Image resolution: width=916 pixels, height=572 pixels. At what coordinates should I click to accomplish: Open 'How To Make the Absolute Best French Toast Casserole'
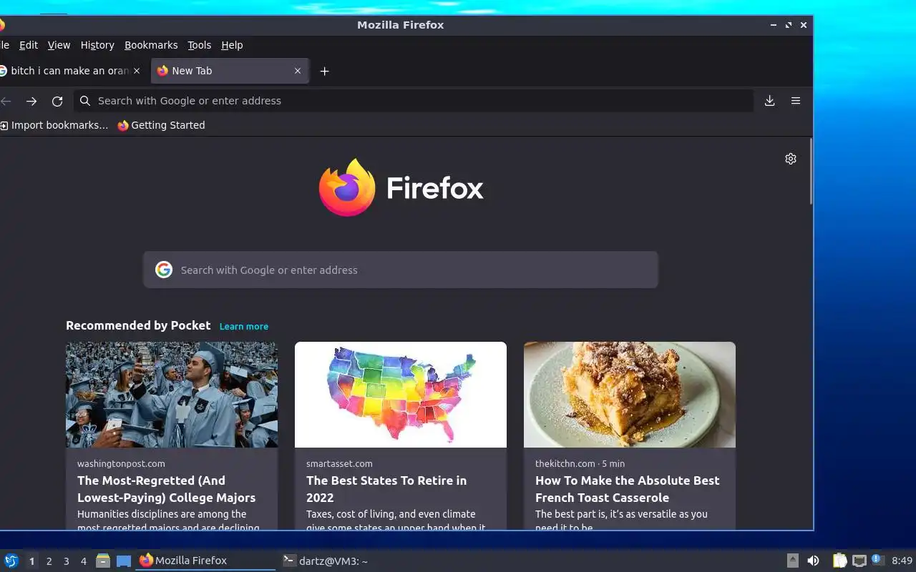(x=628, y=489)
